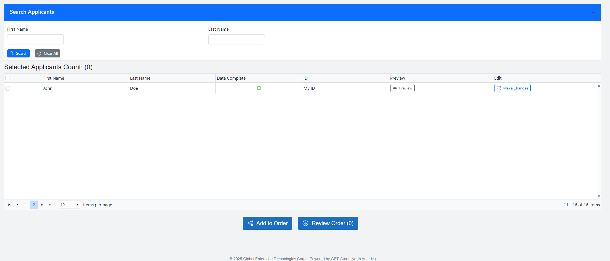Collapse the Search Applicants panel

(x=593, y=13)
